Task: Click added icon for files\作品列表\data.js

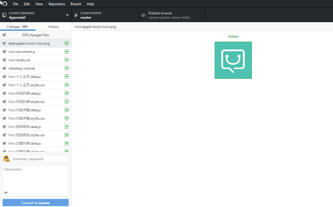Action: [x=67, y=93]
